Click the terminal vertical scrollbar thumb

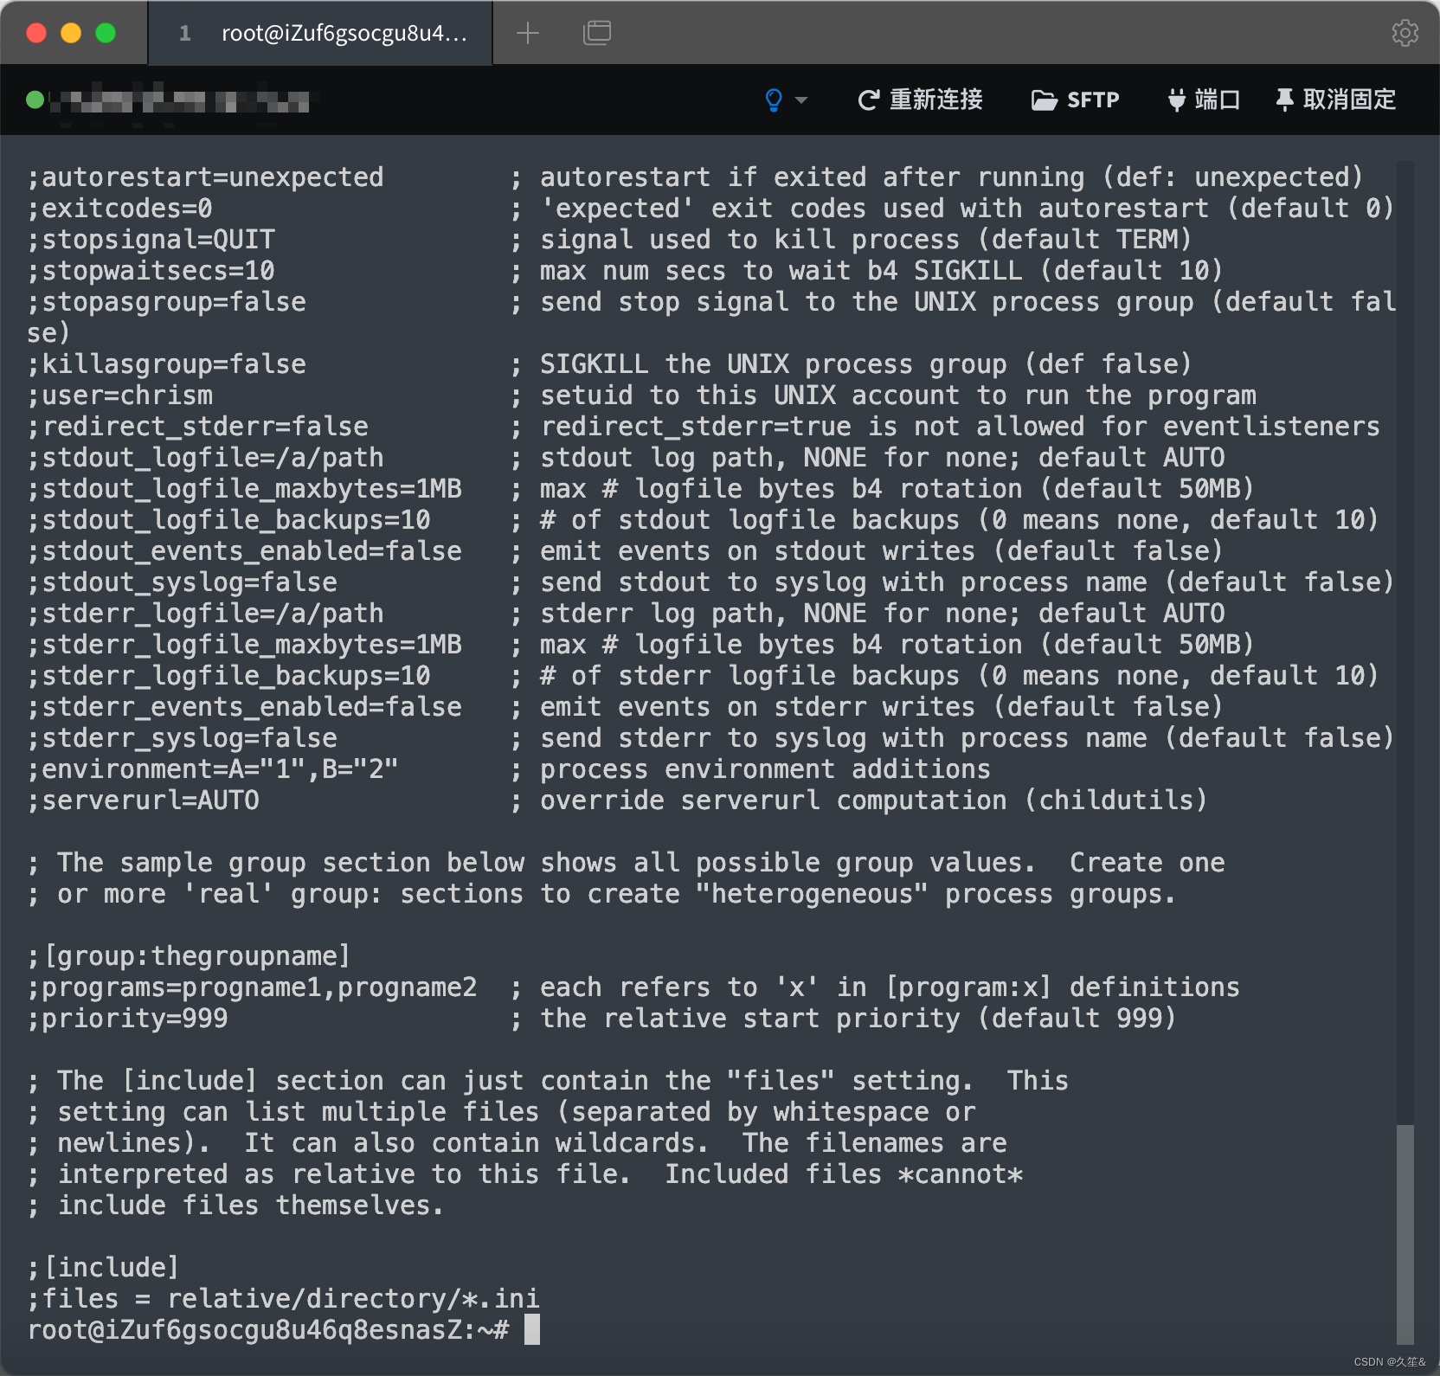tap(1405, 1233)
